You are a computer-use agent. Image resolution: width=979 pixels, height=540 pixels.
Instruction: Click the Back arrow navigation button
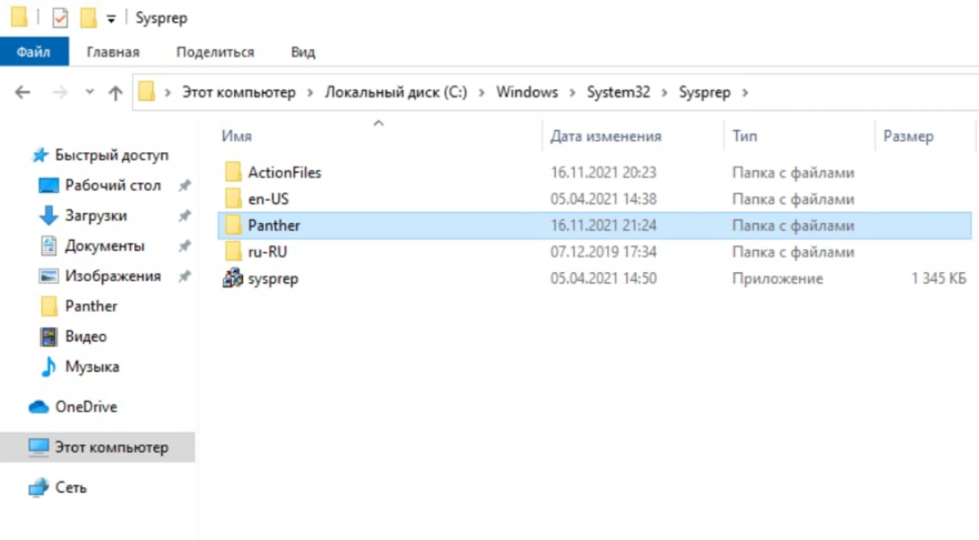22,93
